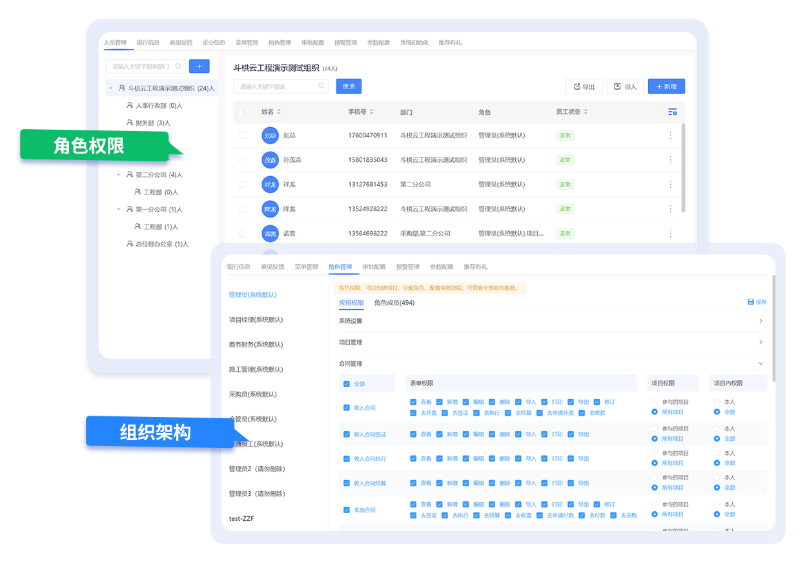Screen dimensions: 807x568
Task: Sort by 姓名 column sort arrows
Action: pos(279,112)
